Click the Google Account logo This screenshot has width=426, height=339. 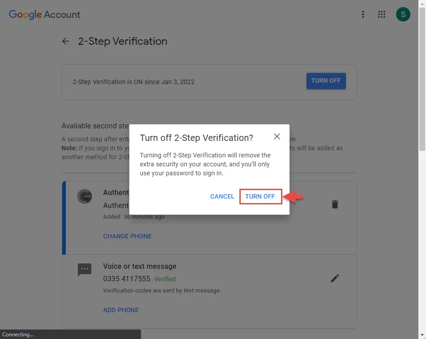click(x=44, y=14)
